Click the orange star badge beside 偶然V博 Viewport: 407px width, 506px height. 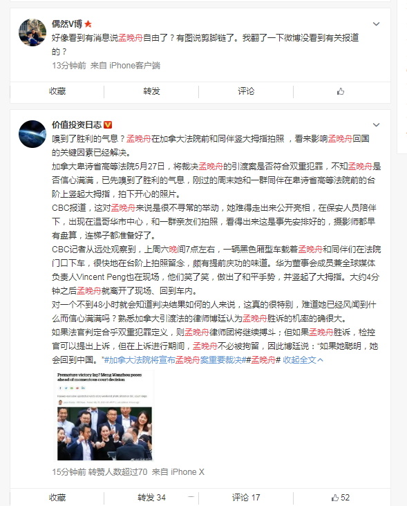(x=88, y=24)
